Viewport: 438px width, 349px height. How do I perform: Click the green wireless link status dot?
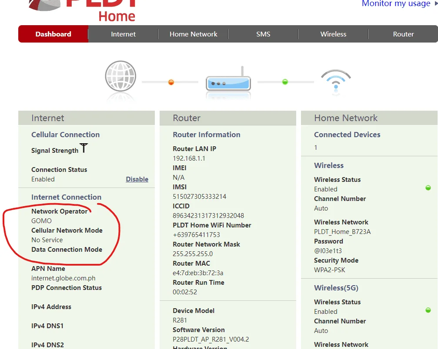point(285,82)
